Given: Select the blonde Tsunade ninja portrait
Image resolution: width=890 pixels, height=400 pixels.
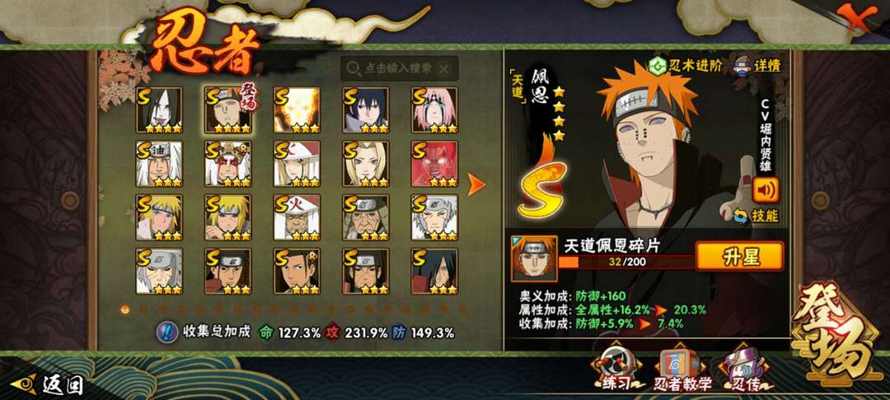Looking at the screenshot, I should point(366,164).
